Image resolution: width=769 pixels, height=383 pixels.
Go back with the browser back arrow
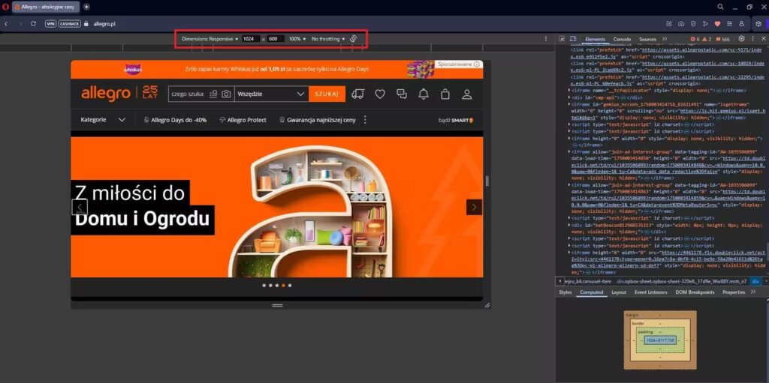[x=6, y=23]
